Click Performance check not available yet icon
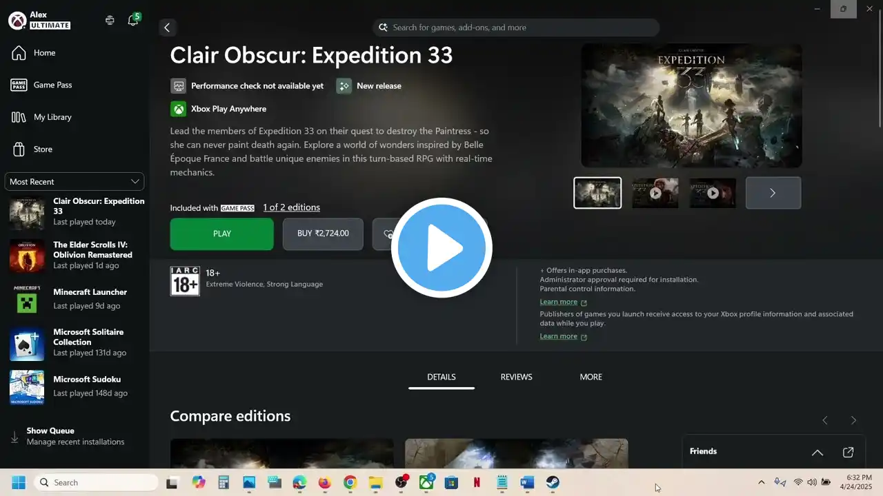 pyautogui.click(x=179, y=86)
